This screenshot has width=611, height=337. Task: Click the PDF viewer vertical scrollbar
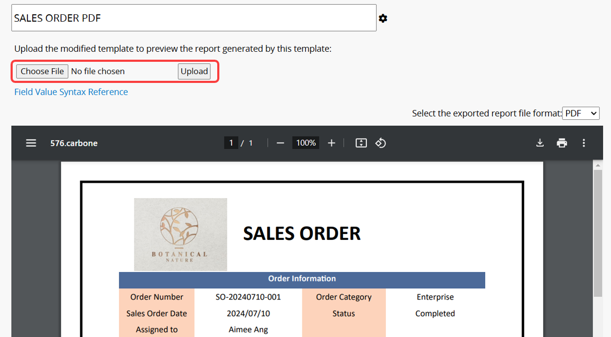pyautogui.click(x=598, y=232)
